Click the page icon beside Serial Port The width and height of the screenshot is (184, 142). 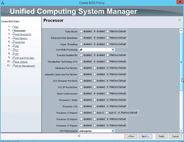[x=13, y=42]
